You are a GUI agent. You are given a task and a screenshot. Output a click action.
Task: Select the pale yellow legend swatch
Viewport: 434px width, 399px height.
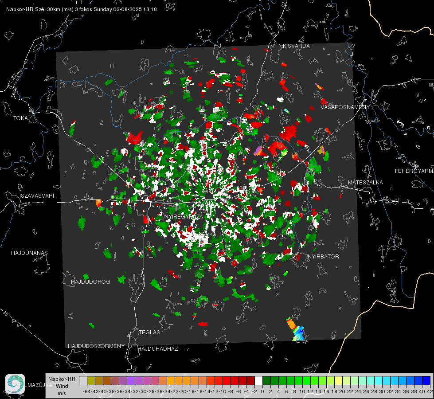tap(339, 380)
